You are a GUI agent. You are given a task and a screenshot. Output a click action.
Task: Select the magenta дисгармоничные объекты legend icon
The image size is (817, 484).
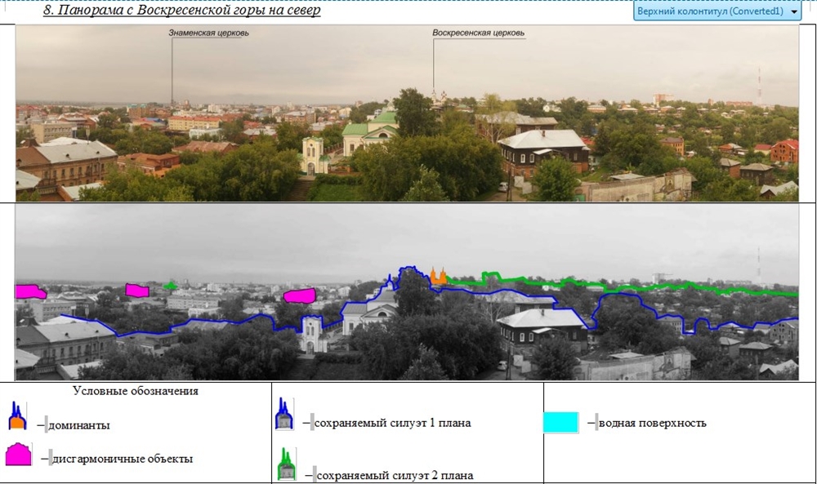point(18,455)
